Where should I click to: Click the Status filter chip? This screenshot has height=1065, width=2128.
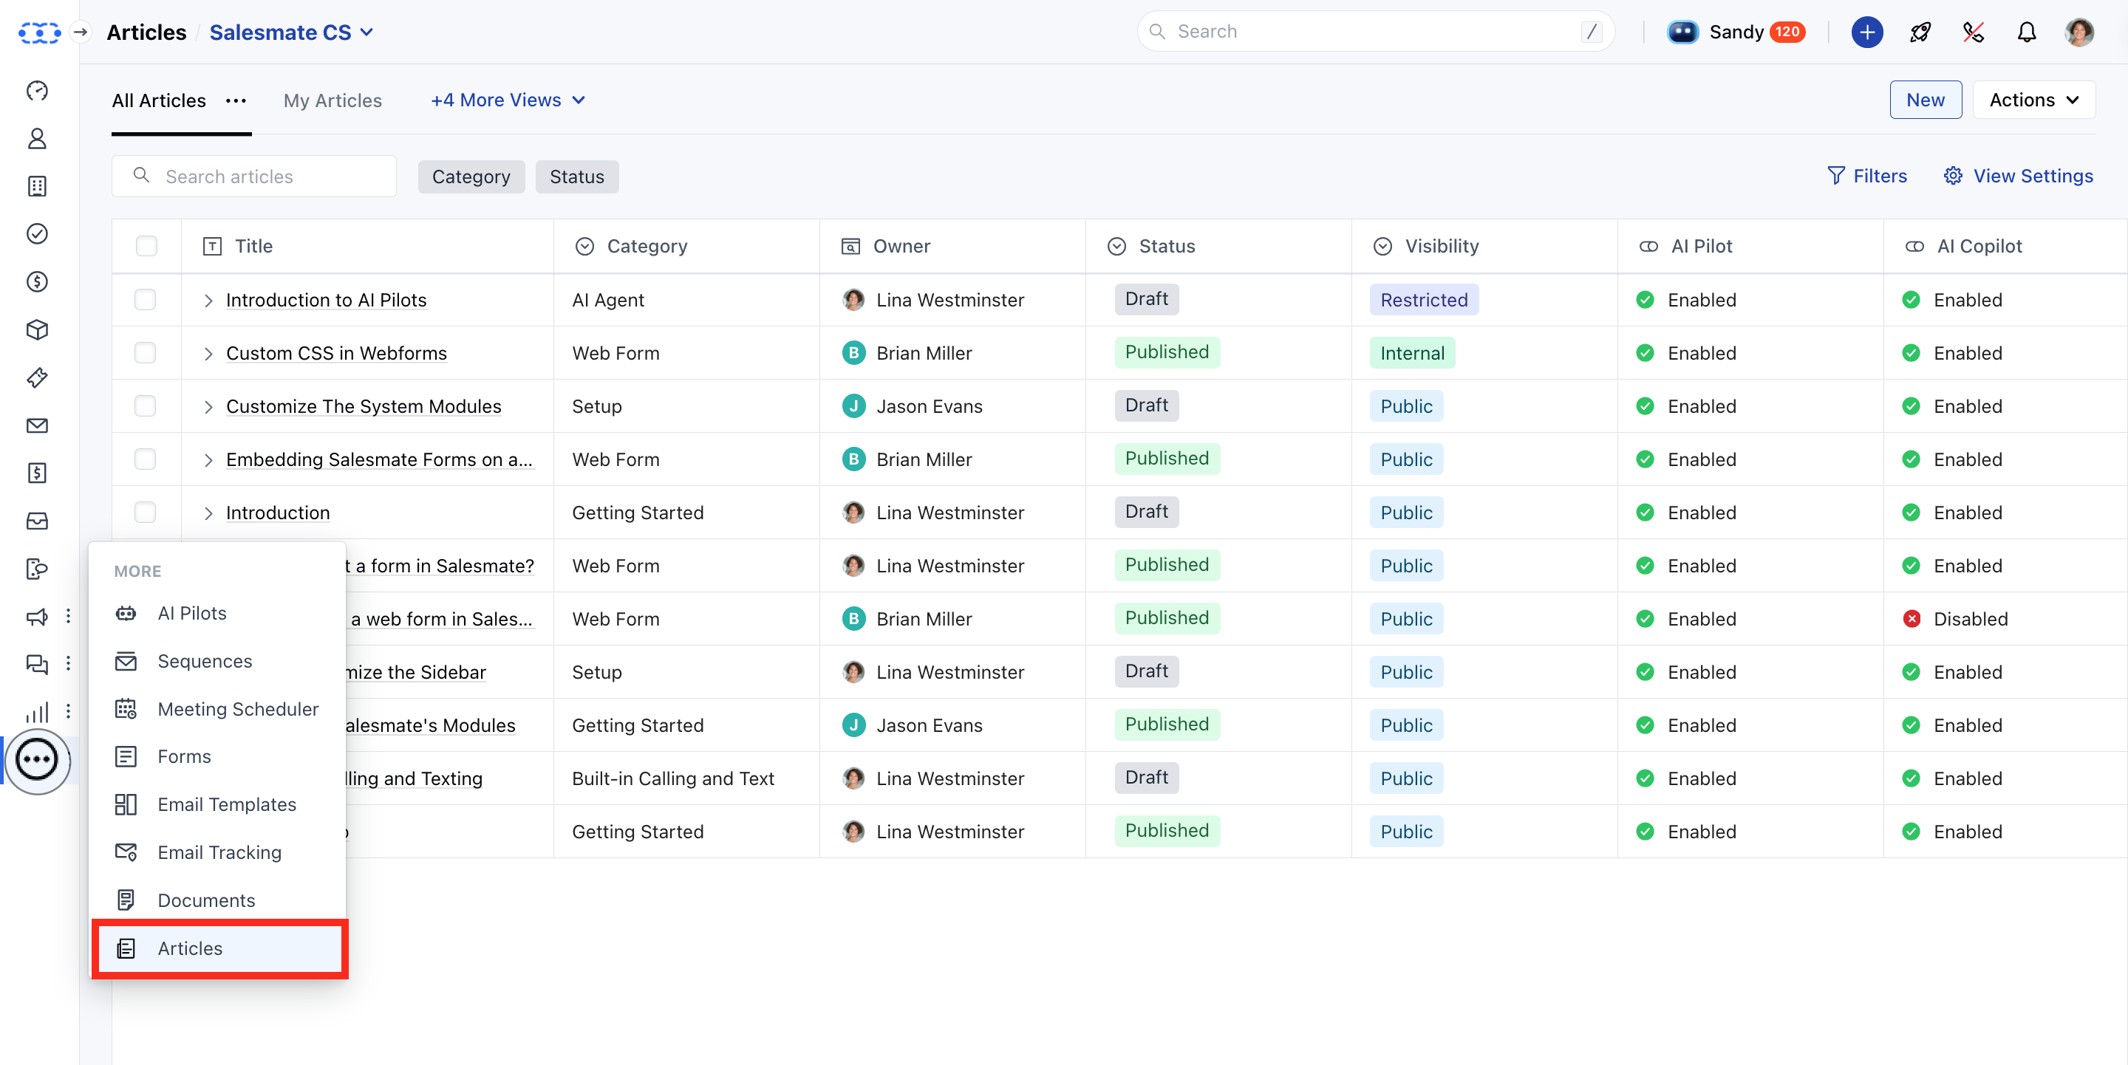coord(576,177)
